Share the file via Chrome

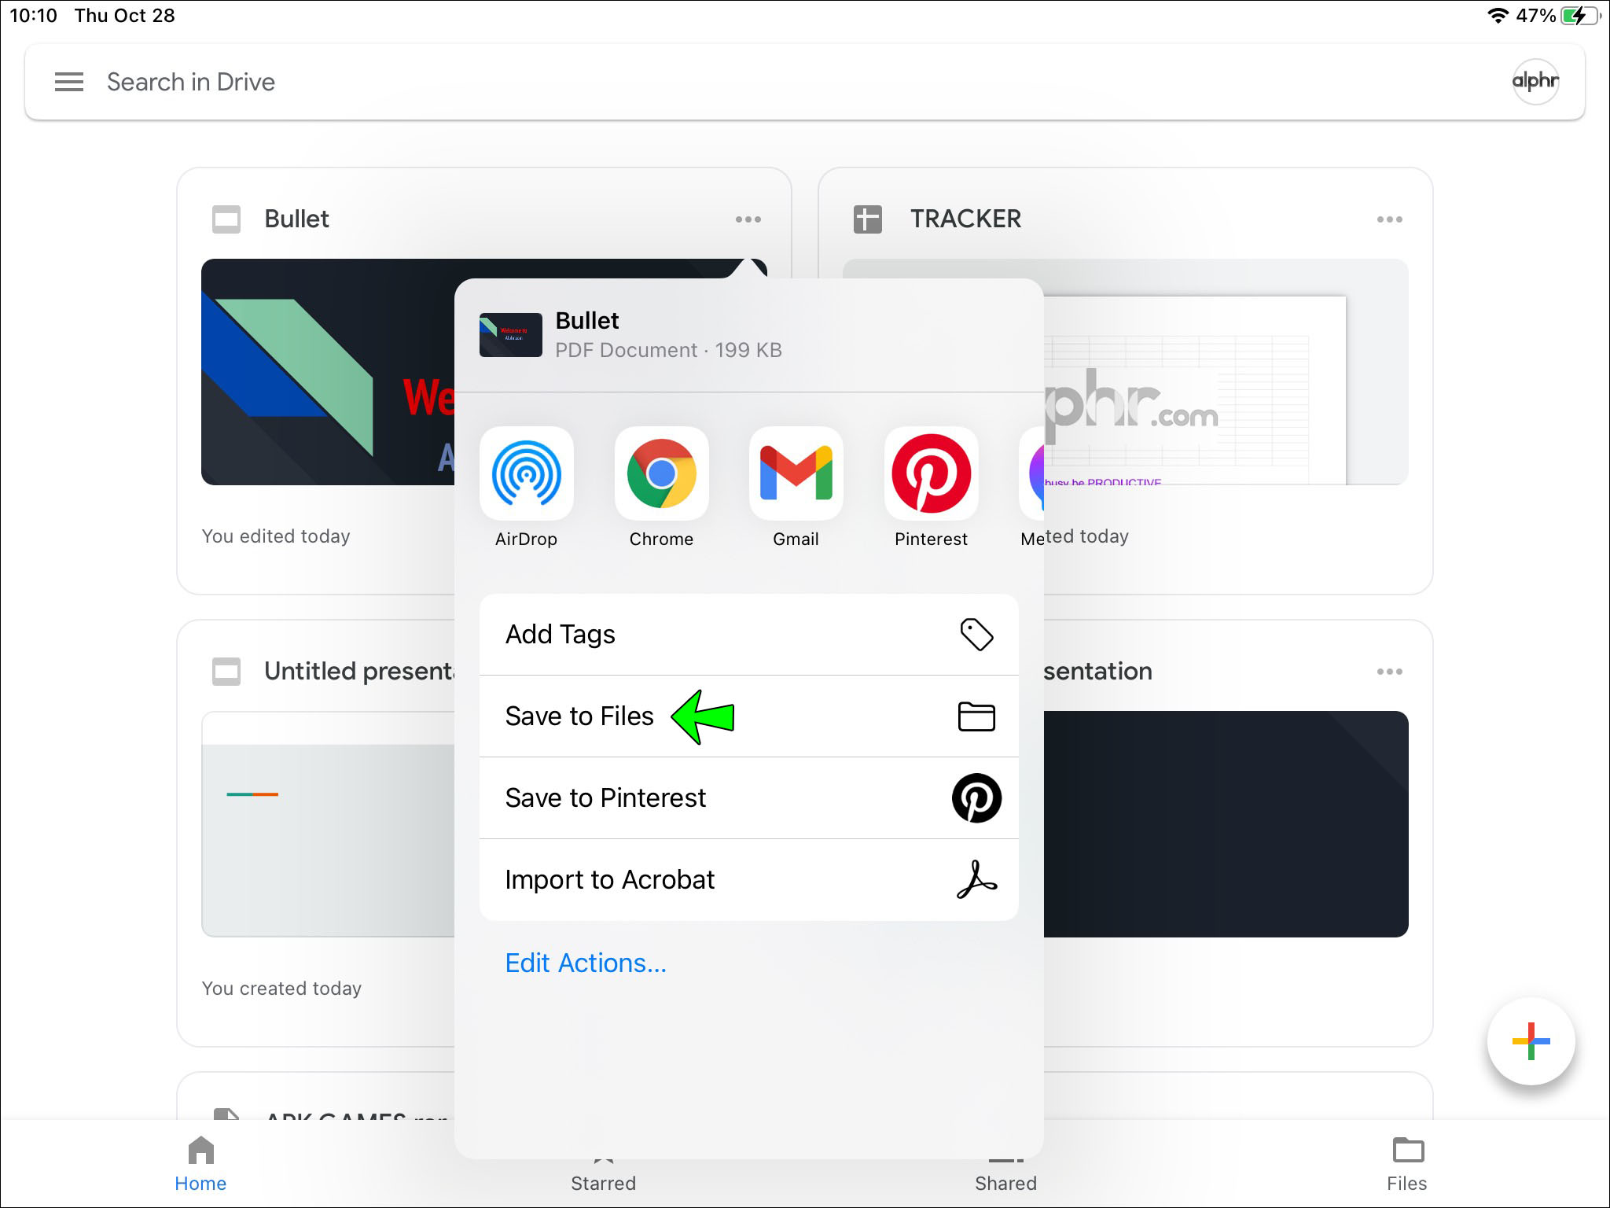661,474
